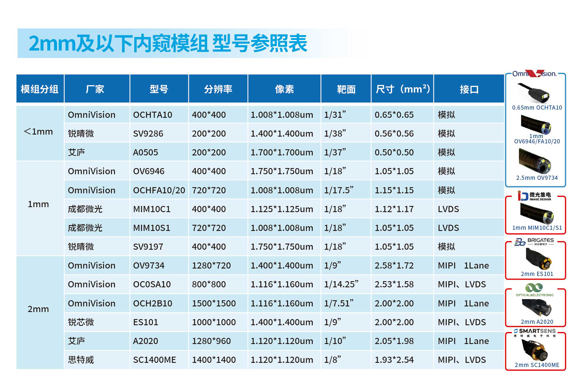Click the Image Design 微光集电 logo
583x379 pixels.
(534, 196)
